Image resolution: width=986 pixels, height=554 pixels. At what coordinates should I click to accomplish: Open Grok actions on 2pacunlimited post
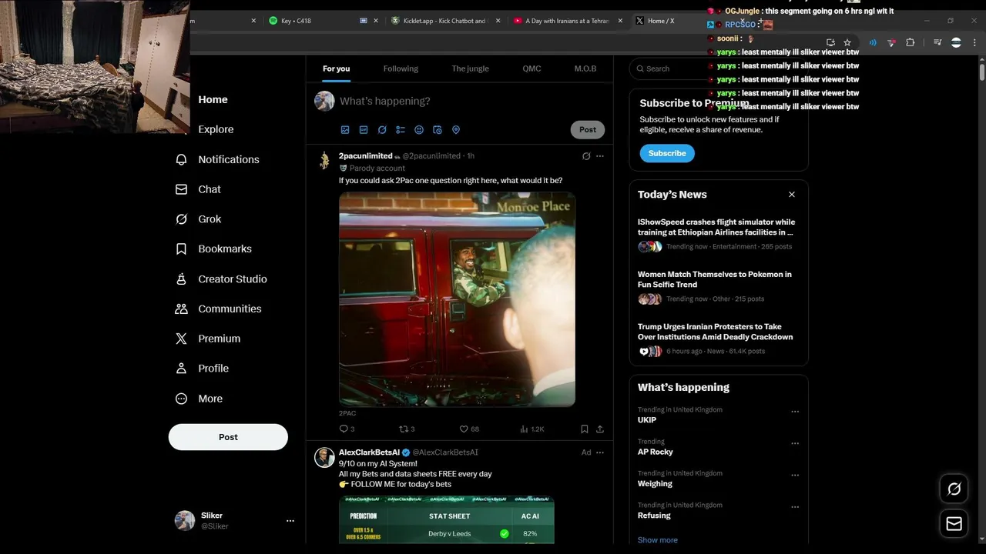(586, 156)
